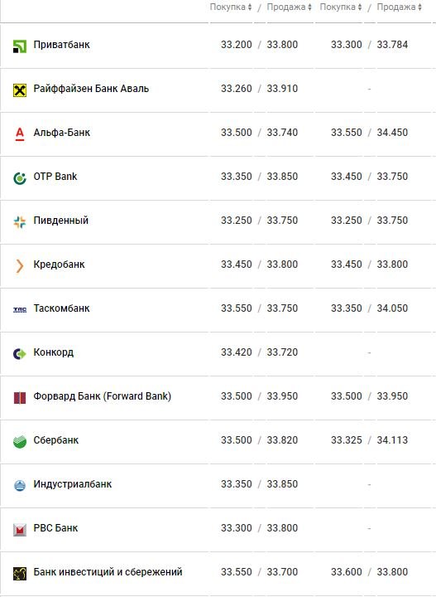Click the Кредобанк orange chevron logo
436x597 pixels.
pos(20,266)
